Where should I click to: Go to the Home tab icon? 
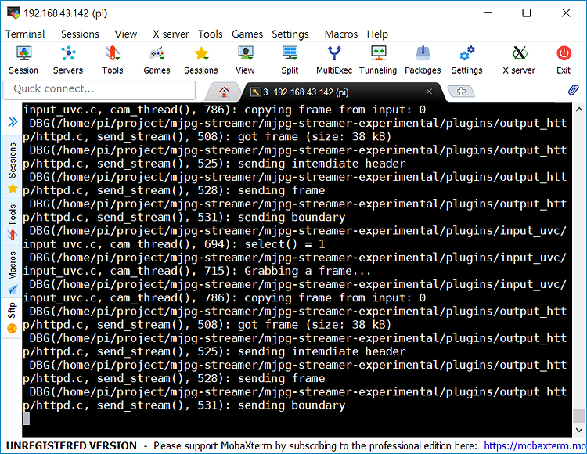coord(224,92)
